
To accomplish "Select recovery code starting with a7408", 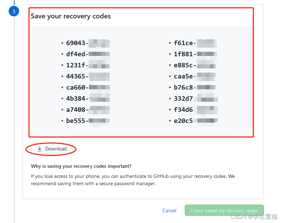I will pos(88,110).
